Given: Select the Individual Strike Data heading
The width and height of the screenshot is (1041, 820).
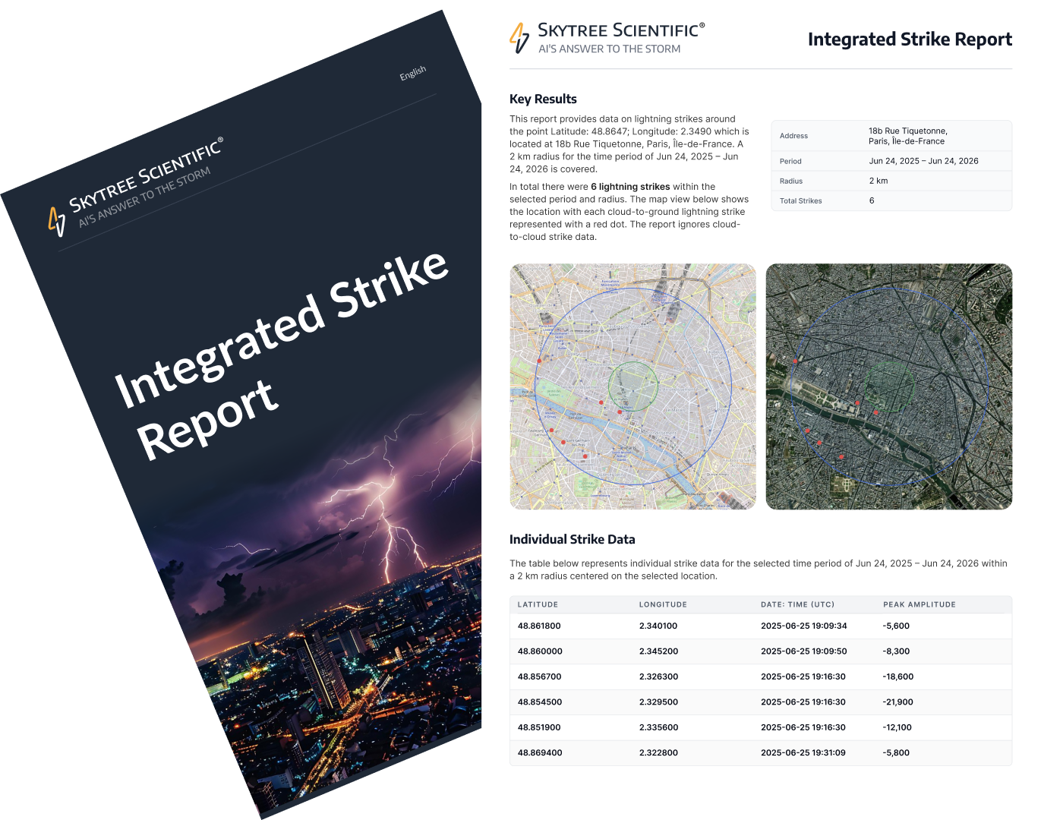Looking at the screenshot, I should tap(573, 539).
